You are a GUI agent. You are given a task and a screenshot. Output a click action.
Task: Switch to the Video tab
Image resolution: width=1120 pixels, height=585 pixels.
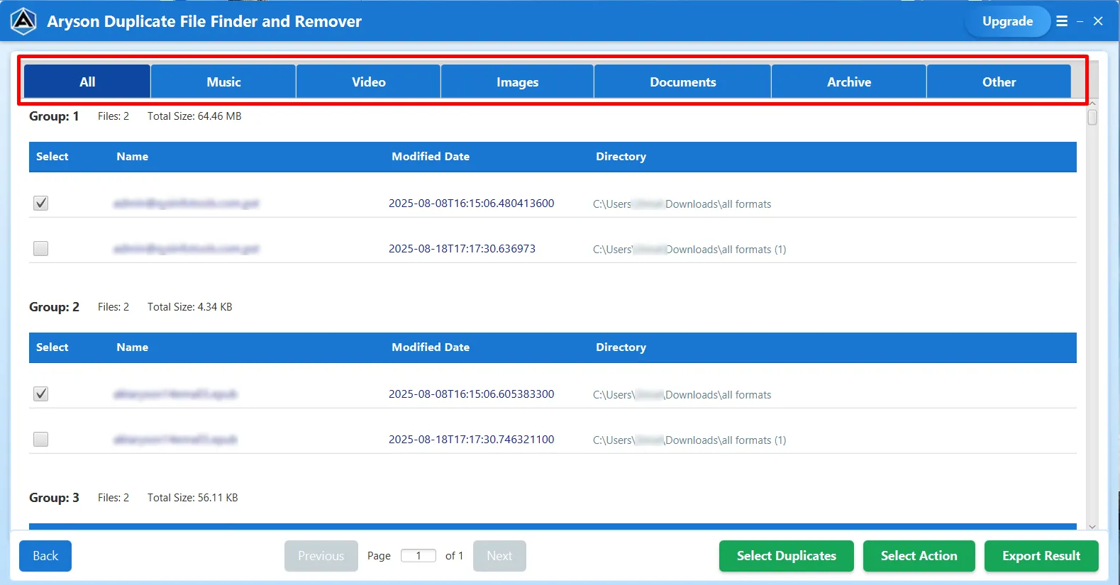(369, 82)
